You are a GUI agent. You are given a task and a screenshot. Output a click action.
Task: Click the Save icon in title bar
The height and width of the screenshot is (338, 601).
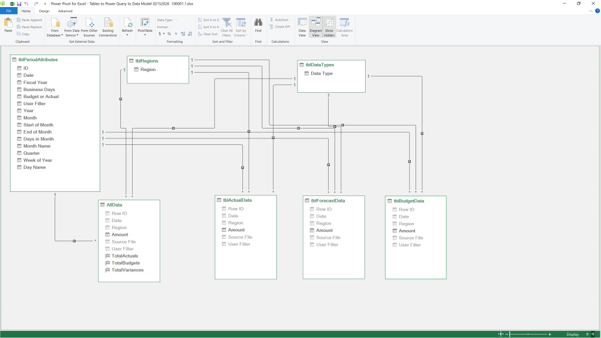coord(19,4)
